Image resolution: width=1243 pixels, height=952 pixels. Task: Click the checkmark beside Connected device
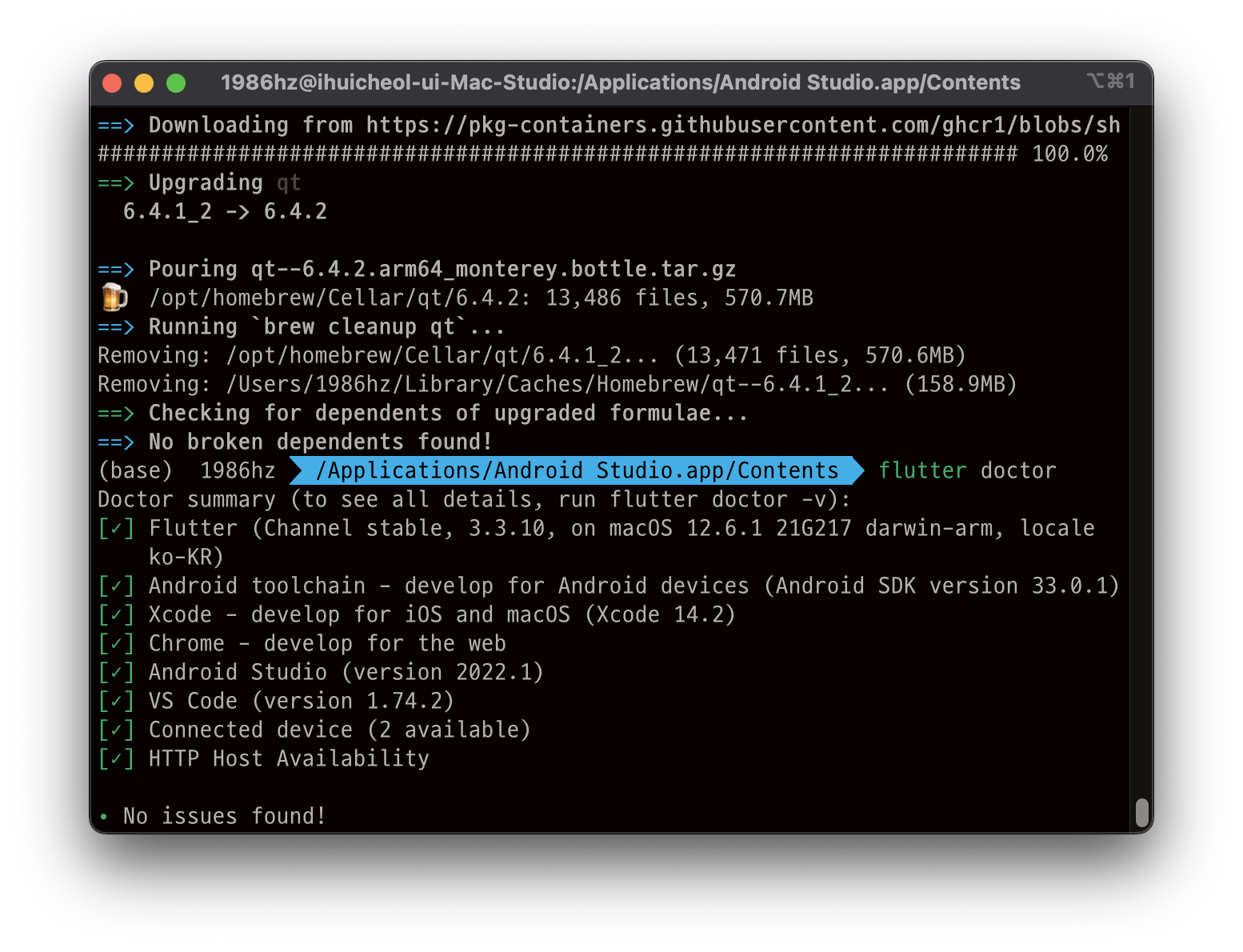click(116, 730)
